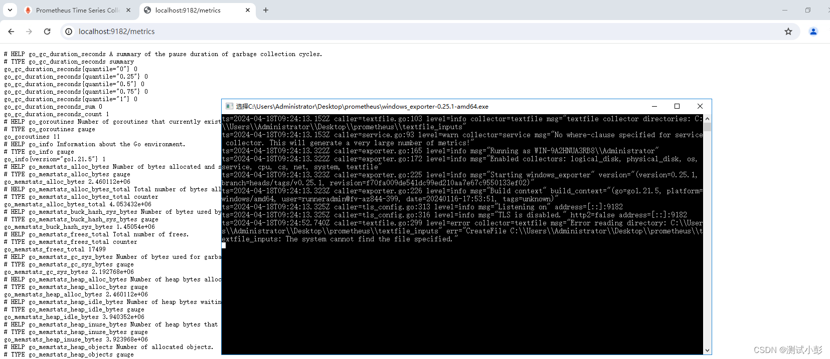Click 'go_memstats_heap_inuse_bytes 3.923968e+06' line

pyautogui.click(x=76, y=339)
